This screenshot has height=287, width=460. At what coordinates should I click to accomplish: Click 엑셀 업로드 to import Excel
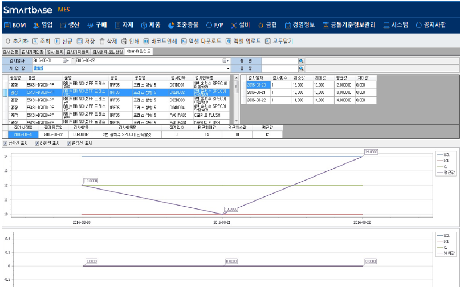(x=243, y=42)
